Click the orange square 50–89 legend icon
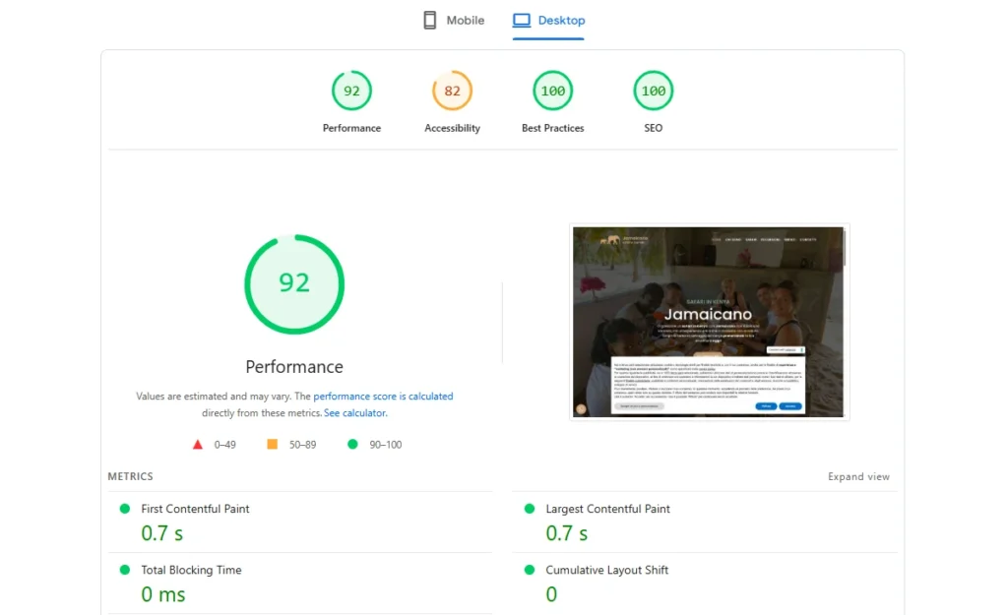1008x615 pixels. click(x=273, y=445)
